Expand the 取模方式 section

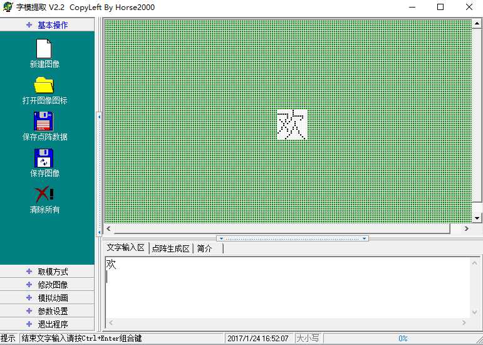(47, 272)
